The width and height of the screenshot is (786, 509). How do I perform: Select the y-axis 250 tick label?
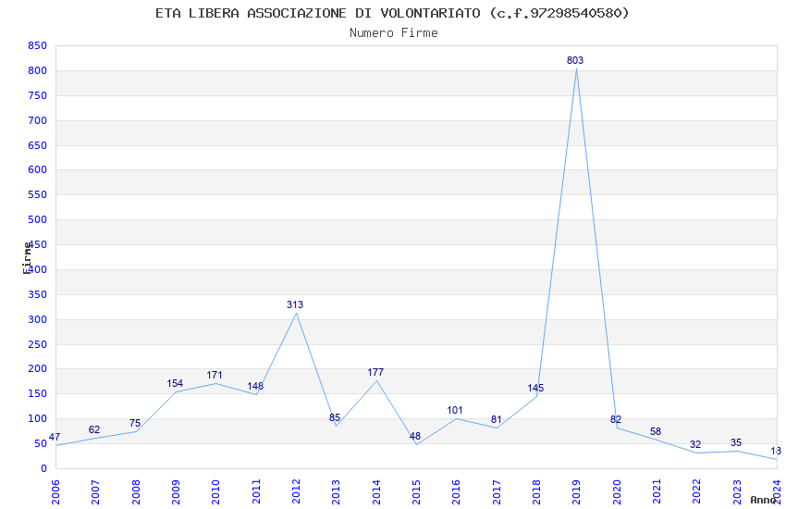pos(37,344)
